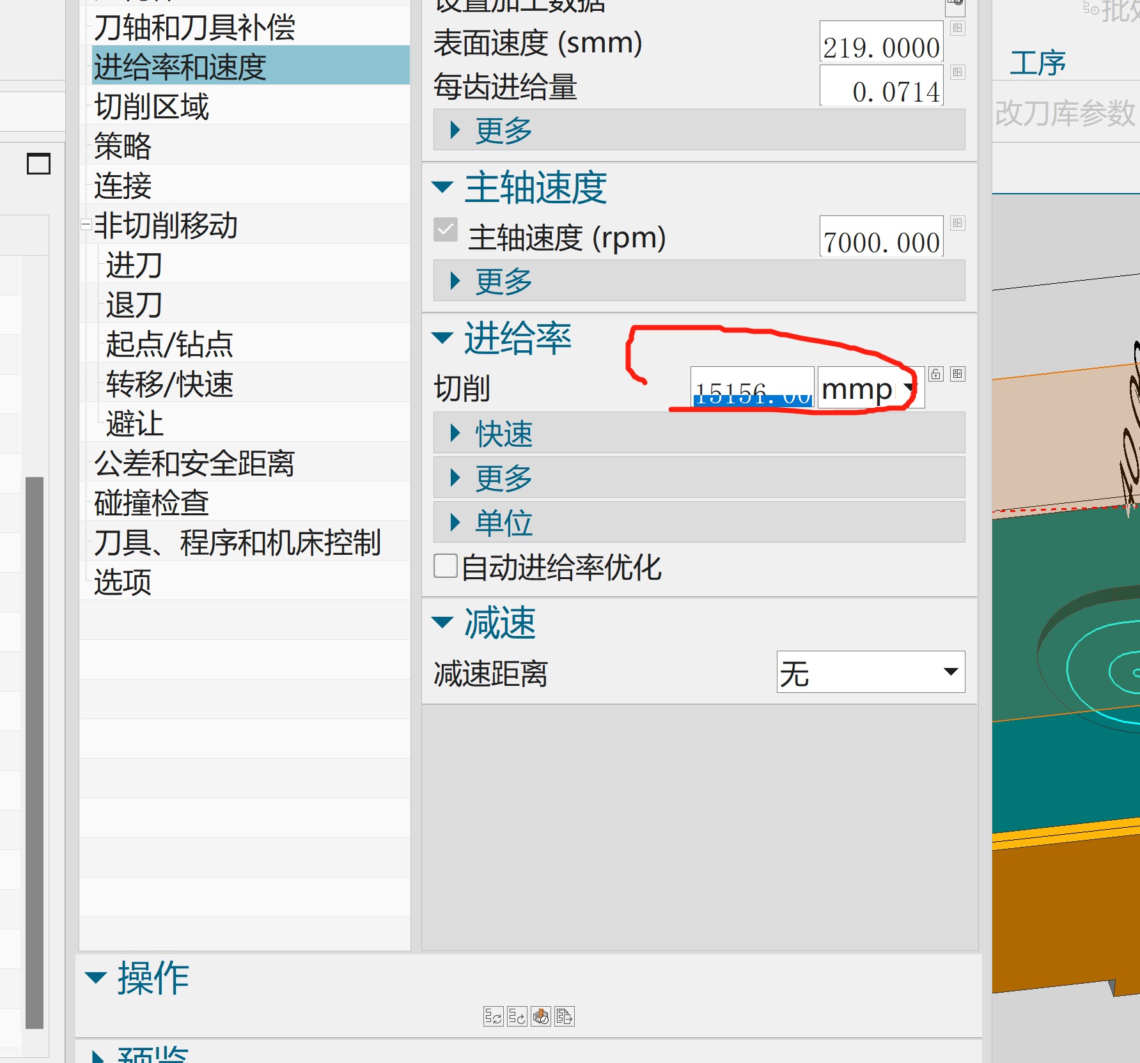Select 碰撞检查 in the tree
Image resolution: width=1140 pixels, height=1063 pixels.
(x=152, y=502)
